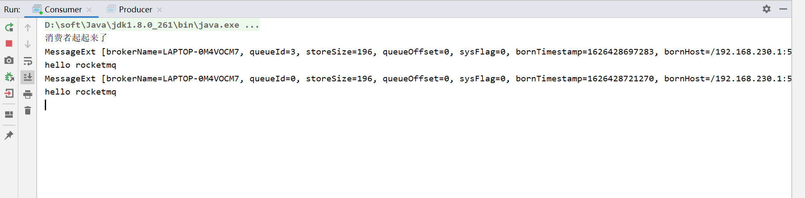Print the console output
Viewport: 805px width, 198px height.
pos(28,94)
